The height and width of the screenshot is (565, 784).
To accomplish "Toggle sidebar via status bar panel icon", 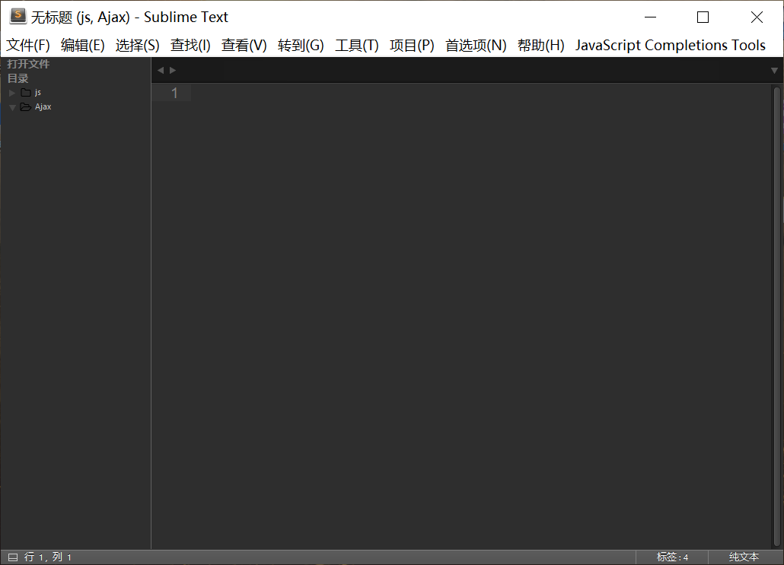I will (x=13, y=557).
